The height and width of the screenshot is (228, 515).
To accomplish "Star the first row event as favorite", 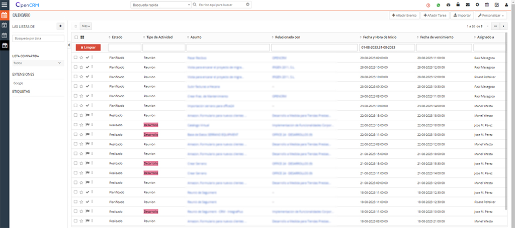I will pyautogui.click(x=81, y=58).
